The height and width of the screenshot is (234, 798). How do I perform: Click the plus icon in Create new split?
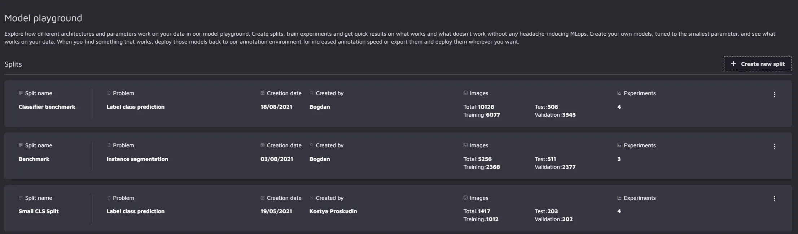(x=733, y=64)
